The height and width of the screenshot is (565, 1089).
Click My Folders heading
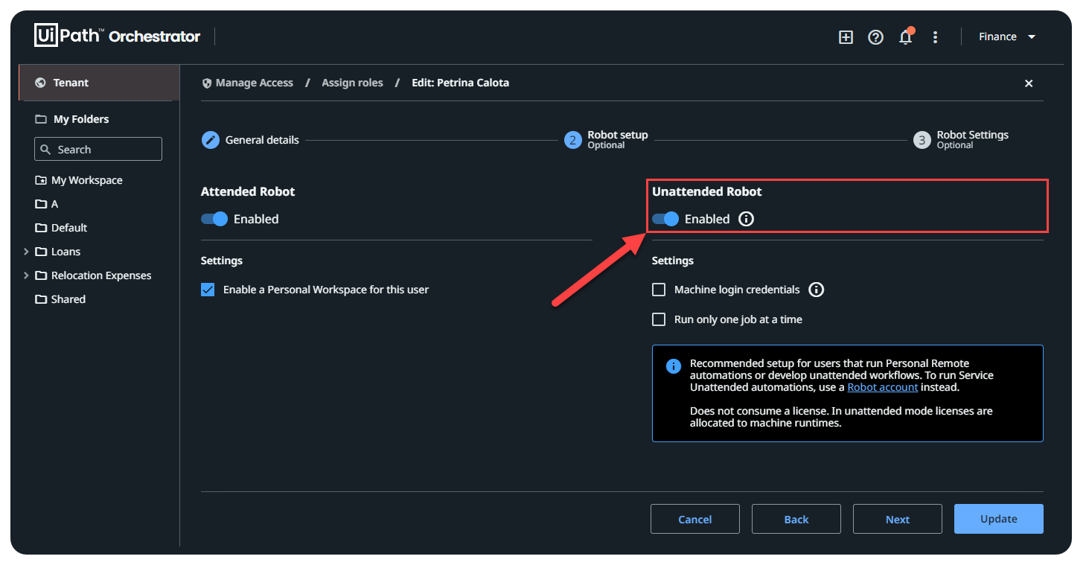coord(80,119)
